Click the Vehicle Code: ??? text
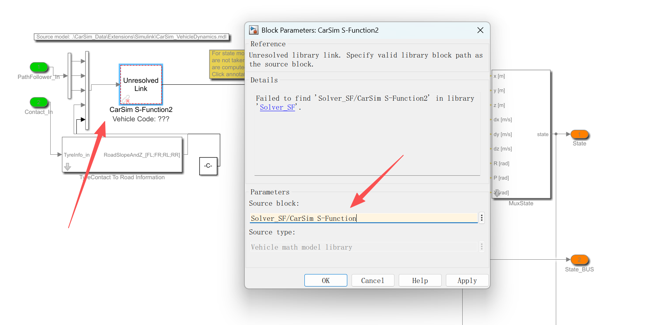The width and height of the screenshot is (663, 325). tap(141, 119)
